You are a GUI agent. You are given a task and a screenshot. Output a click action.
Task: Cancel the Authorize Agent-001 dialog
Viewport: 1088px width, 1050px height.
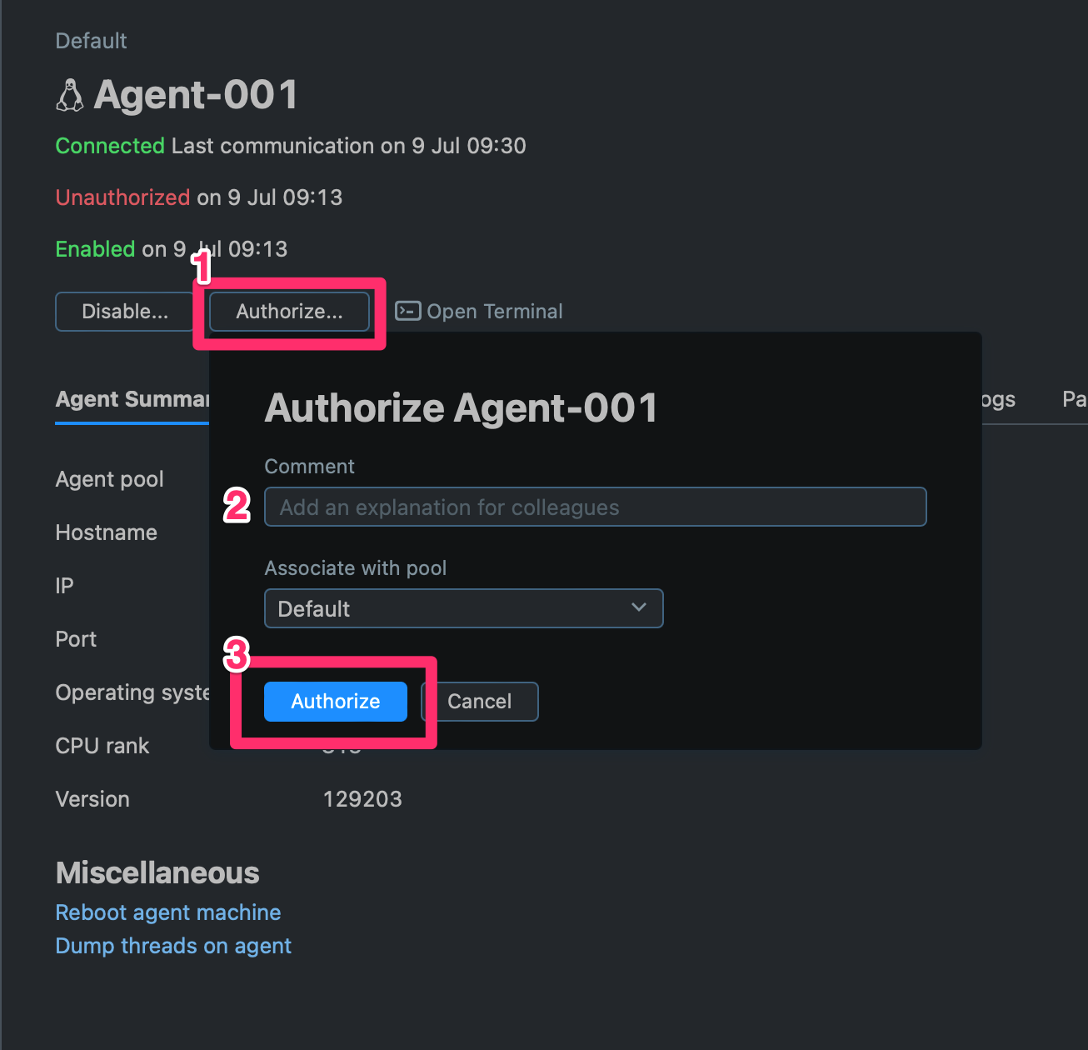coord(480,701)
